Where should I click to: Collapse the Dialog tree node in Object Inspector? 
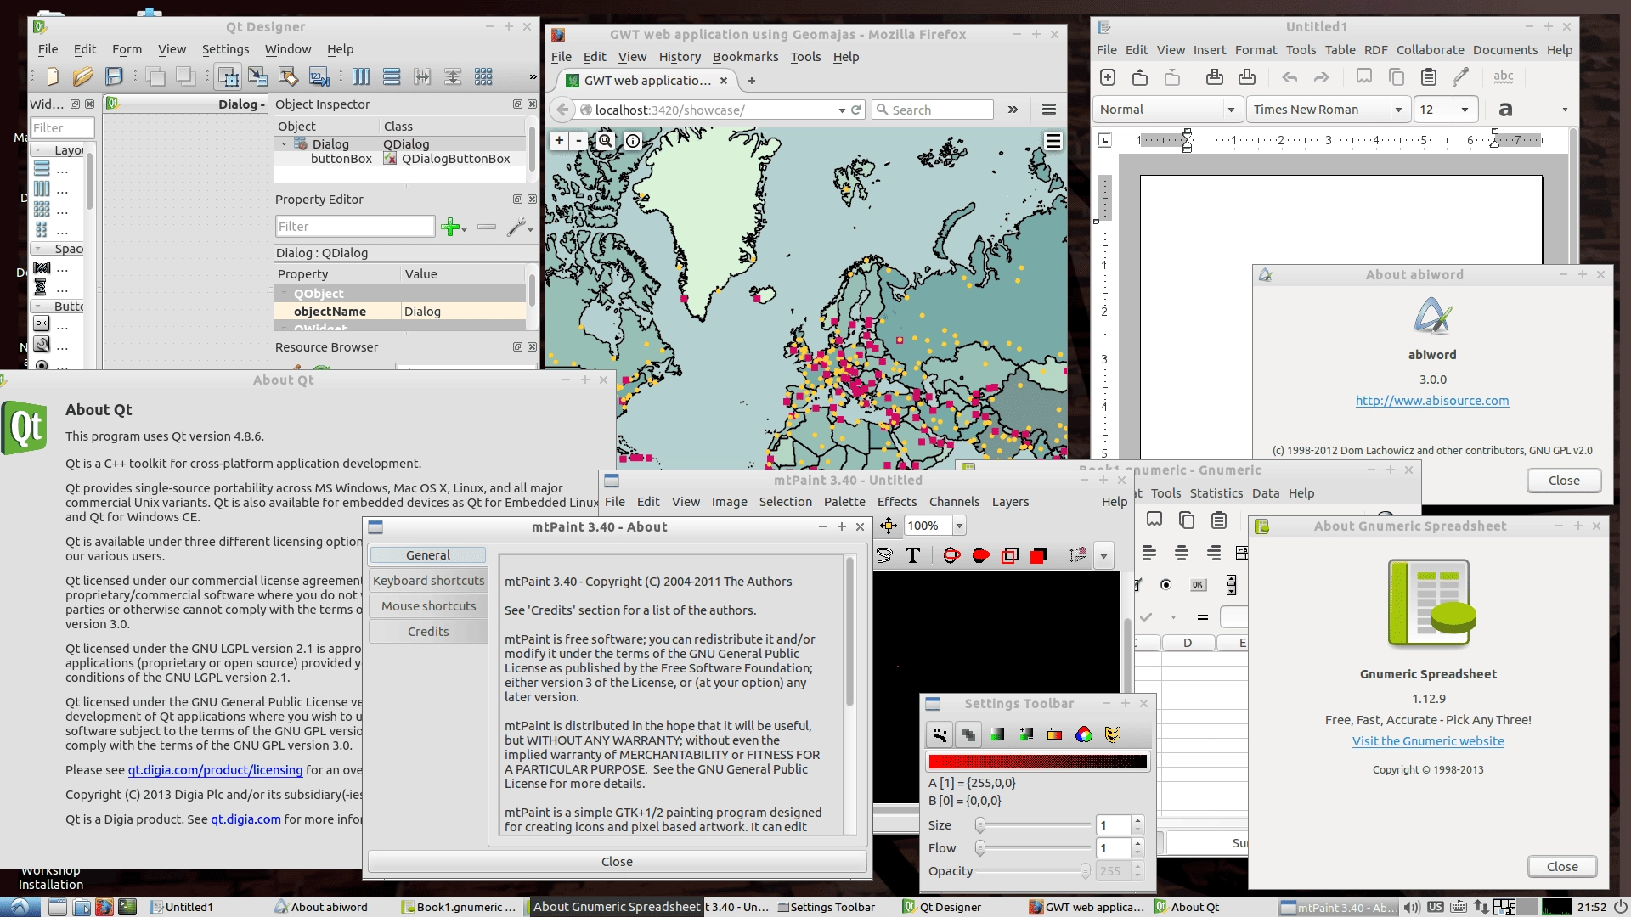[285, 144]
